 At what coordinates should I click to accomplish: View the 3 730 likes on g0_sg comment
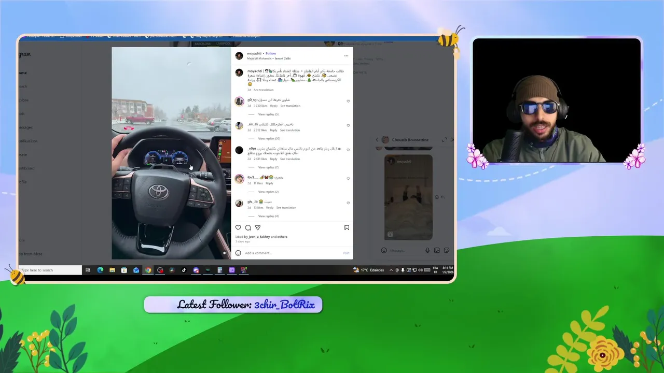click(260, 106)
